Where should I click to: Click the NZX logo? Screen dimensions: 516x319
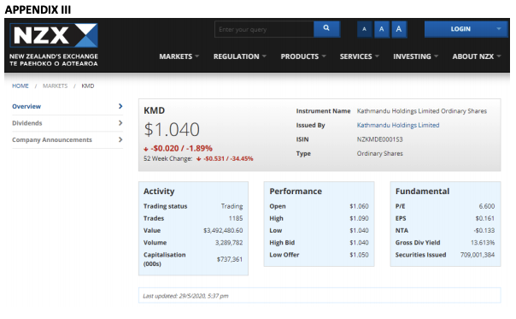[54, 44]
